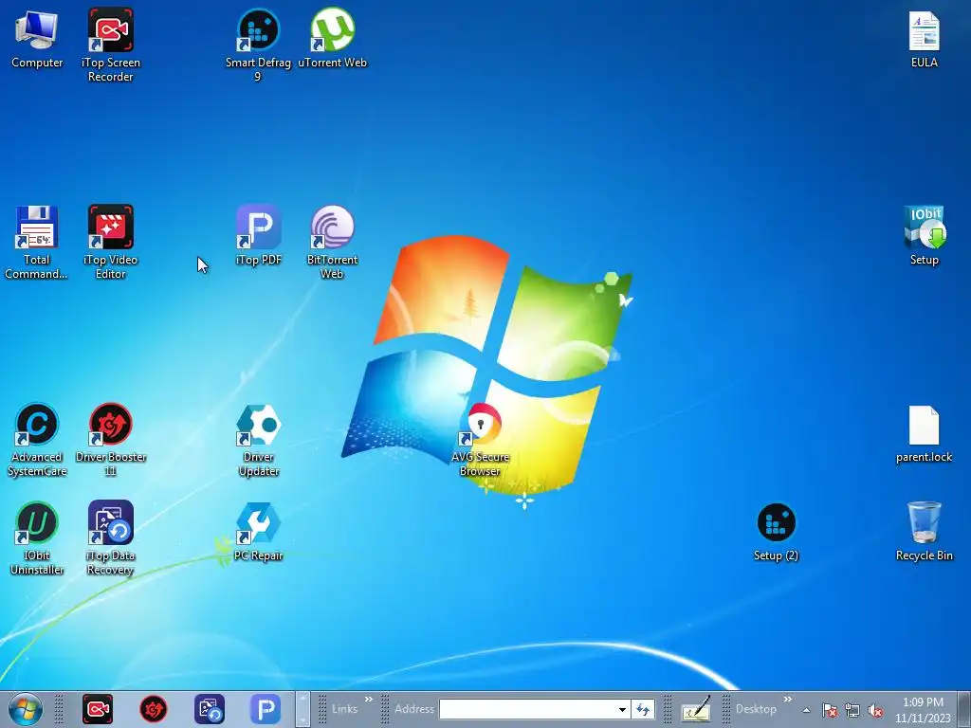The width and height of the screenshot is (971, 728).
Task: Focus the Address toolbar input field
Action: (x=527, y=709)
